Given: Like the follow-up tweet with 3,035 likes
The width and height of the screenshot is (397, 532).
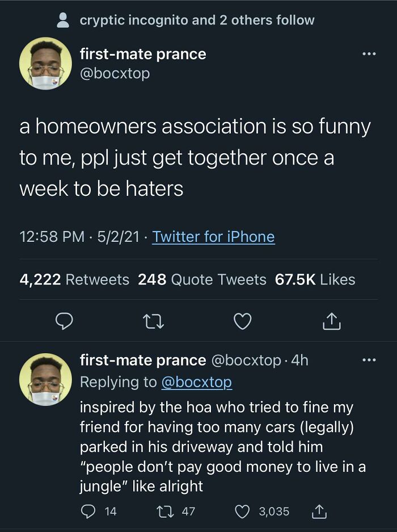Looking at the screenshot, I should [x=242, y=511].
